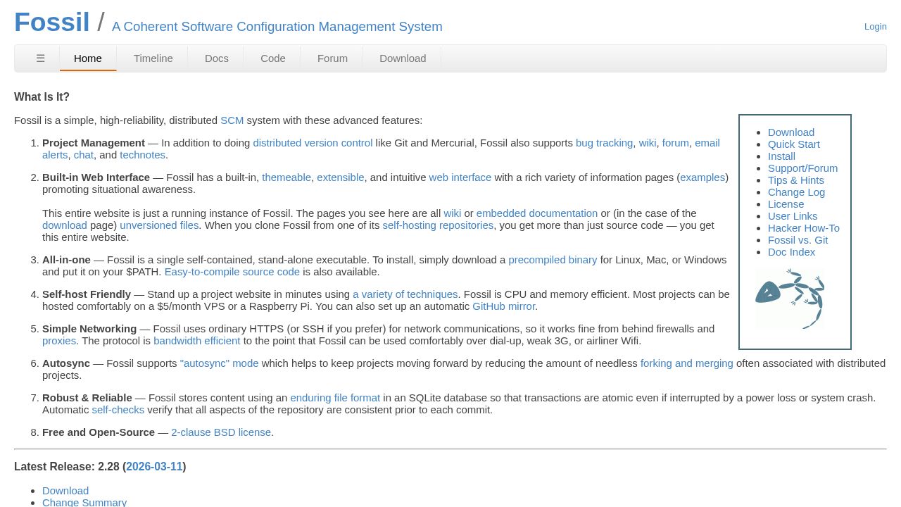Go to the Install sidebar link
Screen dimensions: 901x507
(781, 156)
